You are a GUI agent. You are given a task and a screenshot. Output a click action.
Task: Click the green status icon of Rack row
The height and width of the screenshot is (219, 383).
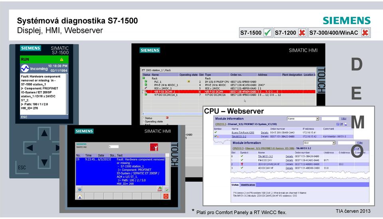[x=144, y=78]
